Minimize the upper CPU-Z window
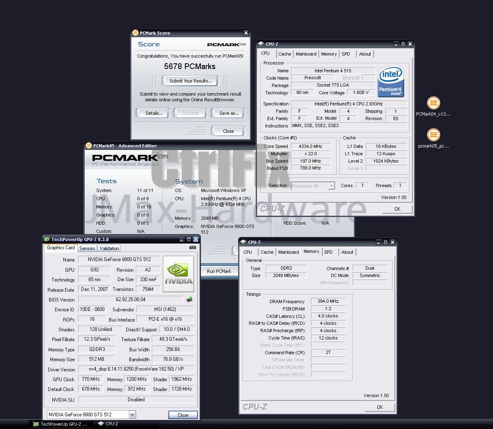The image size is (493, 429). coord(396,44)
